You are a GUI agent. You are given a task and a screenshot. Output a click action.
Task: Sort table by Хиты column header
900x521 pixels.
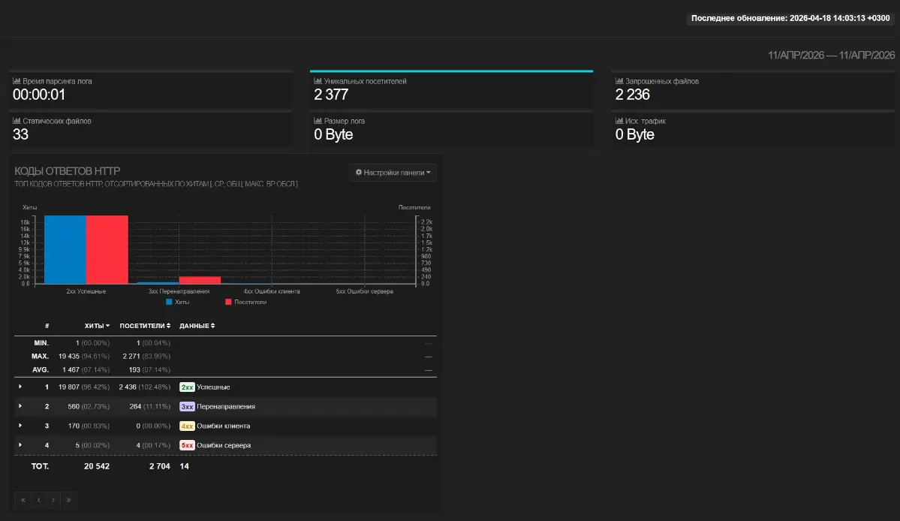click(x=97, y=326)
